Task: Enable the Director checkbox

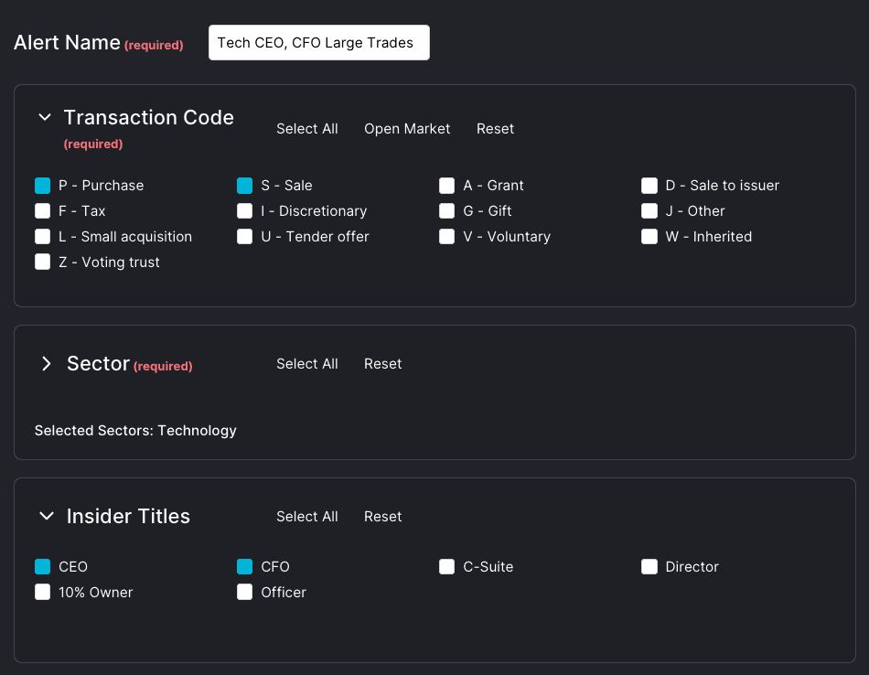Action: 649,567
